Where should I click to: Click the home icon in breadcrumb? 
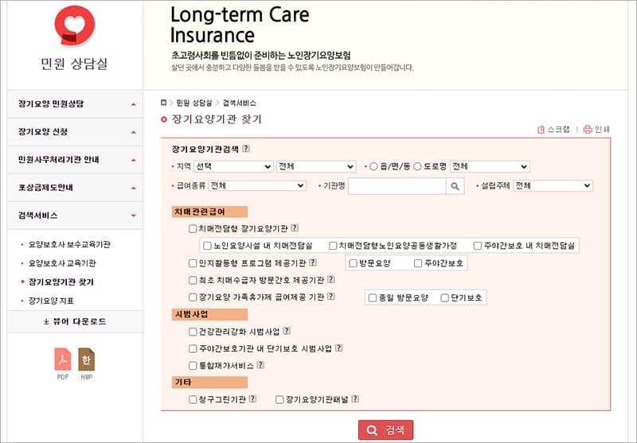165,103
